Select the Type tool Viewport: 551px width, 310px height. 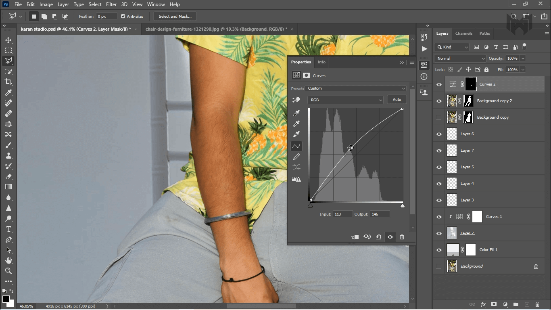click(x=8, y=229)
